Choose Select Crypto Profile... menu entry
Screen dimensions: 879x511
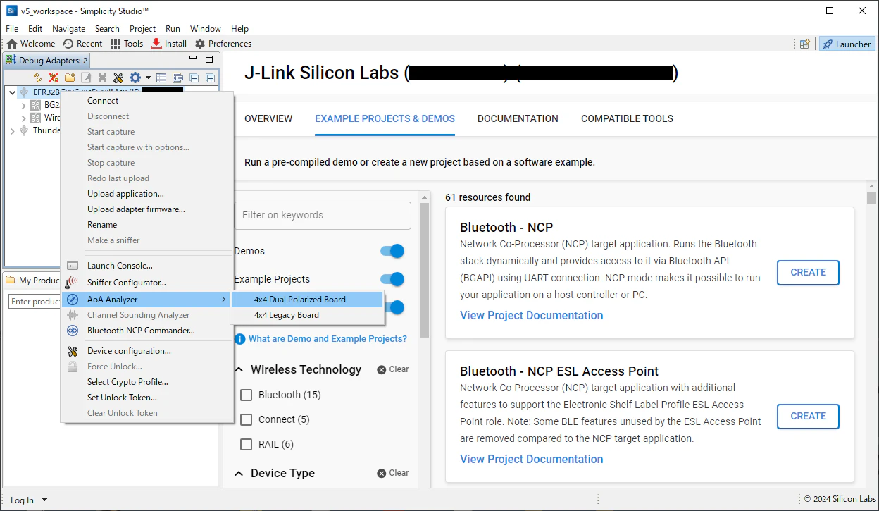coord(127,382)
